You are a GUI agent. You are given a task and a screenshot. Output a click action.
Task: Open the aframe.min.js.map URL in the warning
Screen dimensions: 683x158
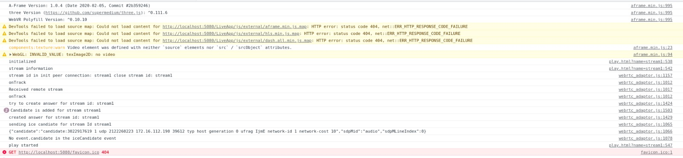(234, 26)
